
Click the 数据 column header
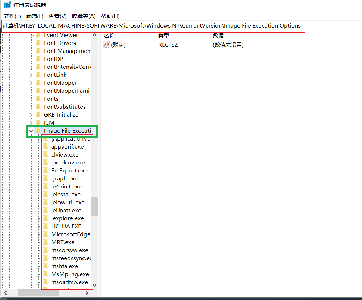(218, 36)
